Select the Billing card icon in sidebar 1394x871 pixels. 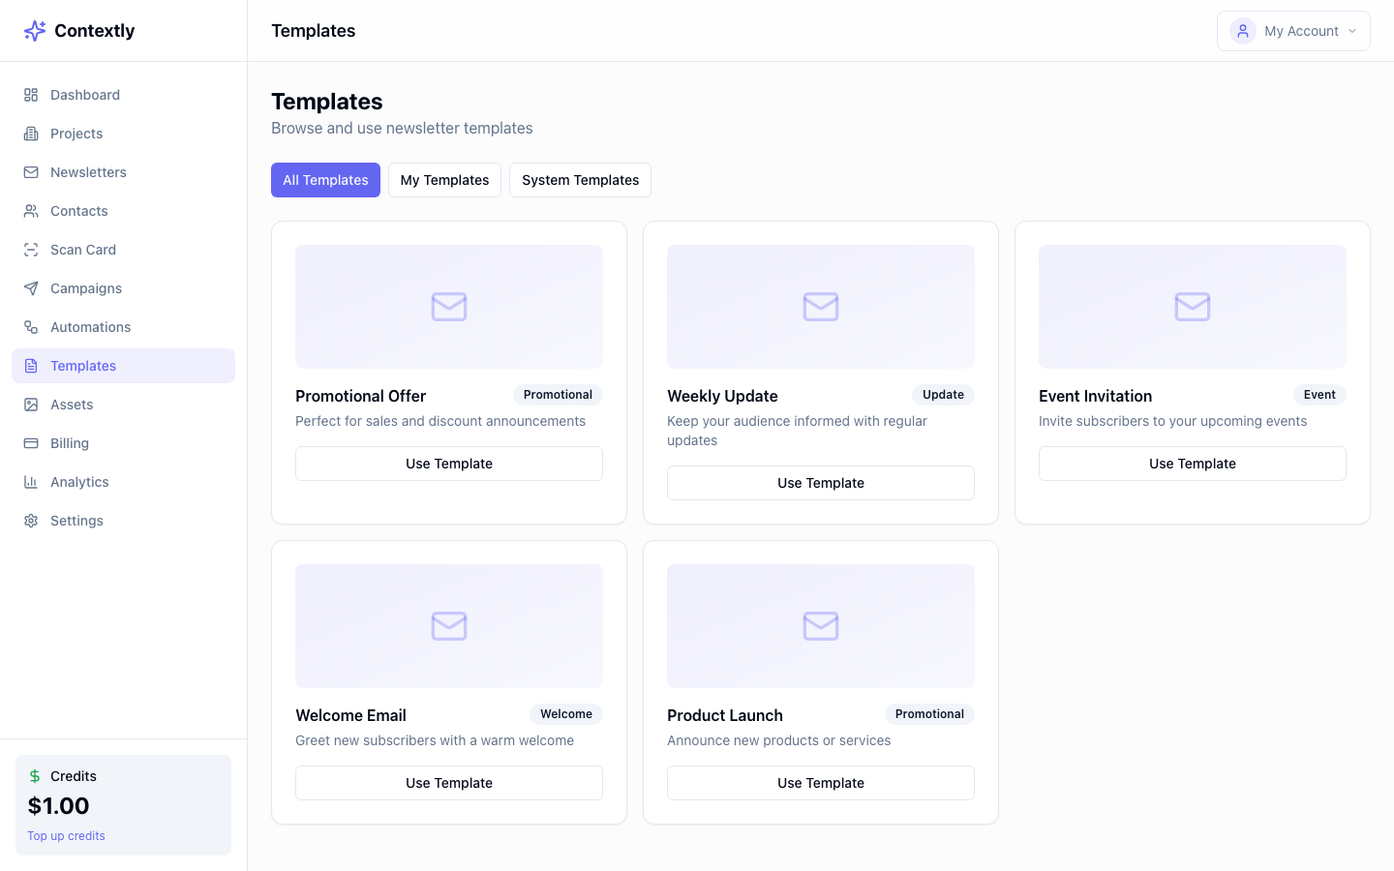coord(31,442)
